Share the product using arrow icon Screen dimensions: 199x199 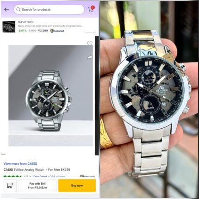[x=89, y=57]
